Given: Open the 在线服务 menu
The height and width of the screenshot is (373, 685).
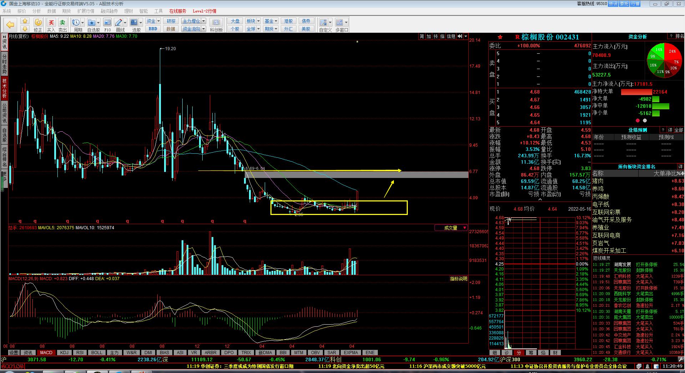Looking at the screenshot, I should pos(178,11).
